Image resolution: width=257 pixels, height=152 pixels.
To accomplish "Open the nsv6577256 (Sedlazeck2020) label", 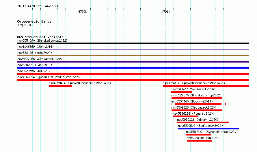I will [x=40, y=59].
